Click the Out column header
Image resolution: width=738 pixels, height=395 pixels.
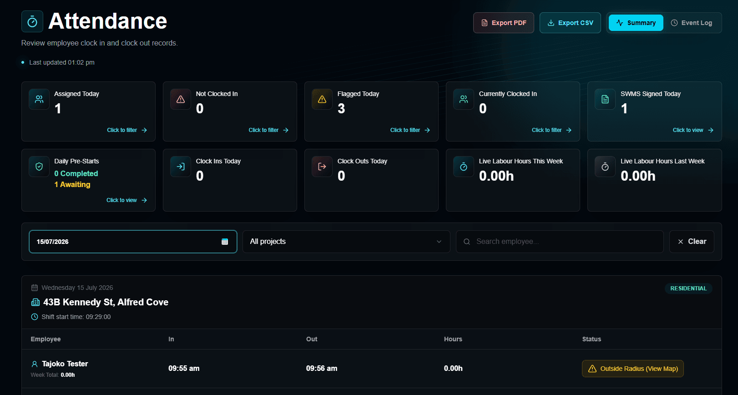(312, 339)
